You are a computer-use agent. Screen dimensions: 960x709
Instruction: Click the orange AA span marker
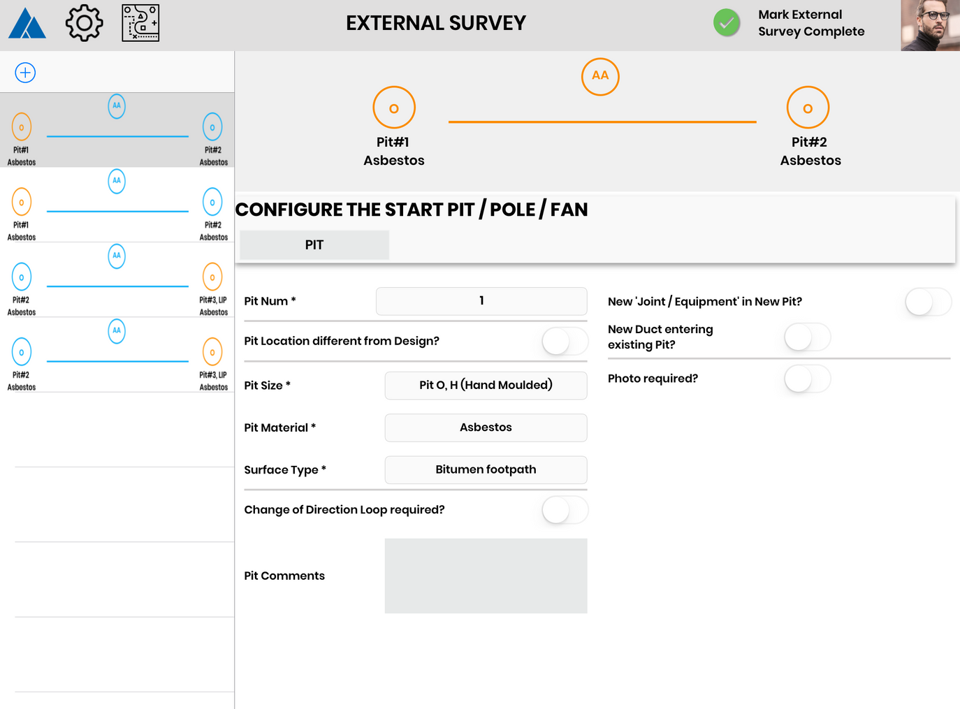600,76
